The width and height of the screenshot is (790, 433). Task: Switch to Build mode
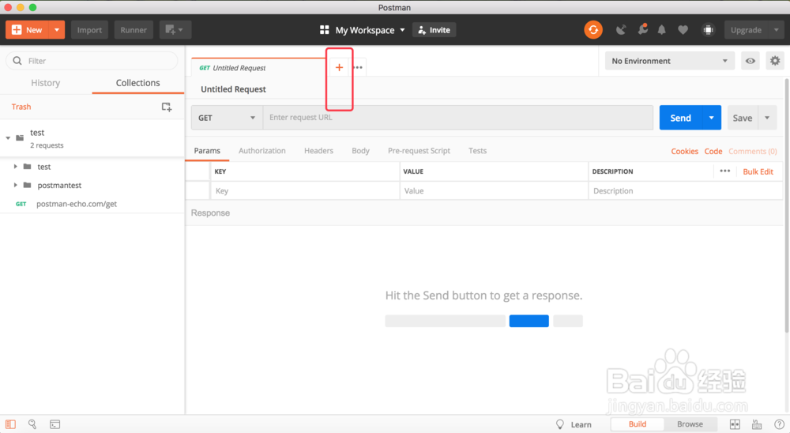[x=638, y=424]
